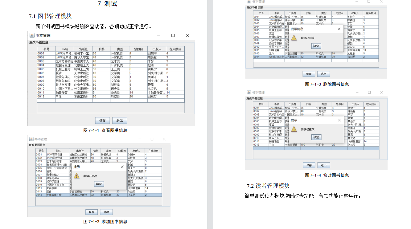
Task: Select 数据库原理与应用 cell in figure 7-1-2 table
Action: pos(57,164)
